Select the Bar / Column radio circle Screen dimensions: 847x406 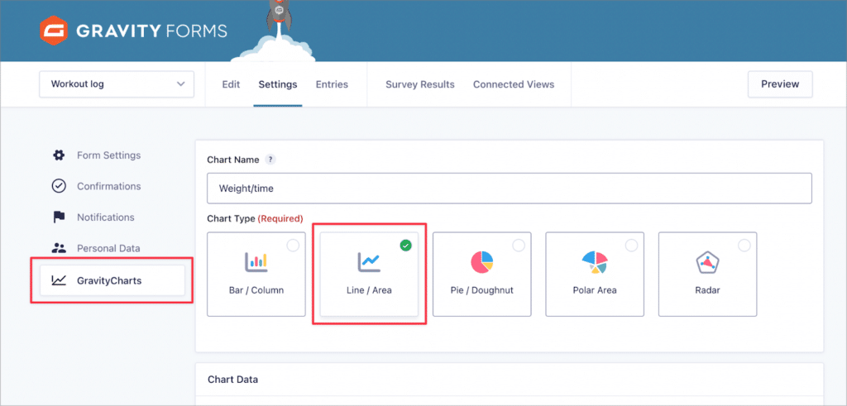coord(293,246)
